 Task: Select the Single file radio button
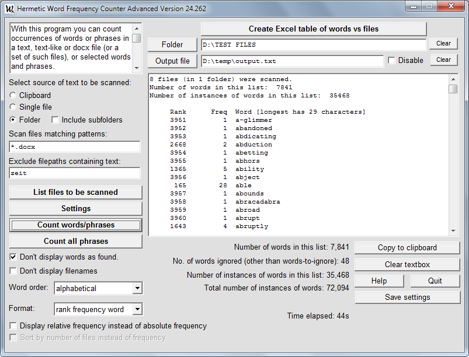click(13, 107)
